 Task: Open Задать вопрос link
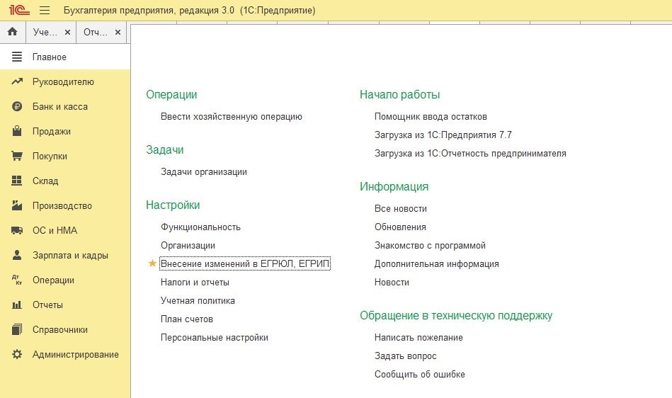pos(406,356)
